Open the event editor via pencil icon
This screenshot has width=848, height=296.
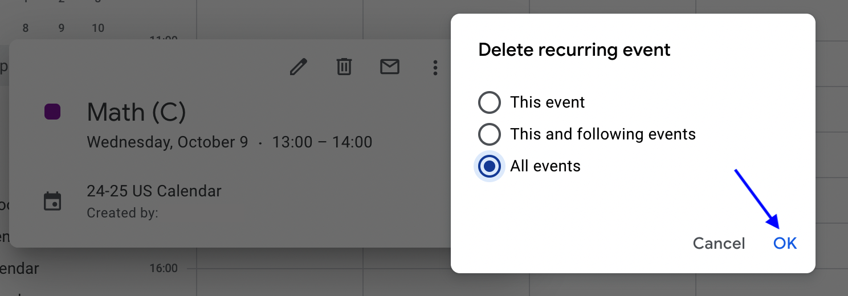coord(299,67)
